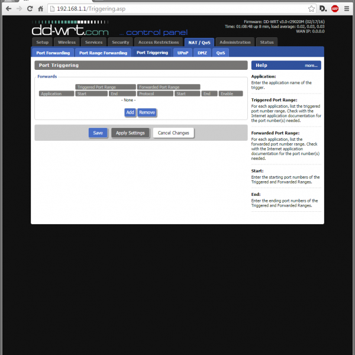Click the browser forward arrow
The image size is (355, 355).
pyautogui.click(x=19, y=9)
